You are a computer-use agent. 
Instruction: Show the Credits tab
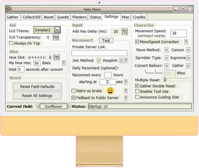[x=139, y=17]
